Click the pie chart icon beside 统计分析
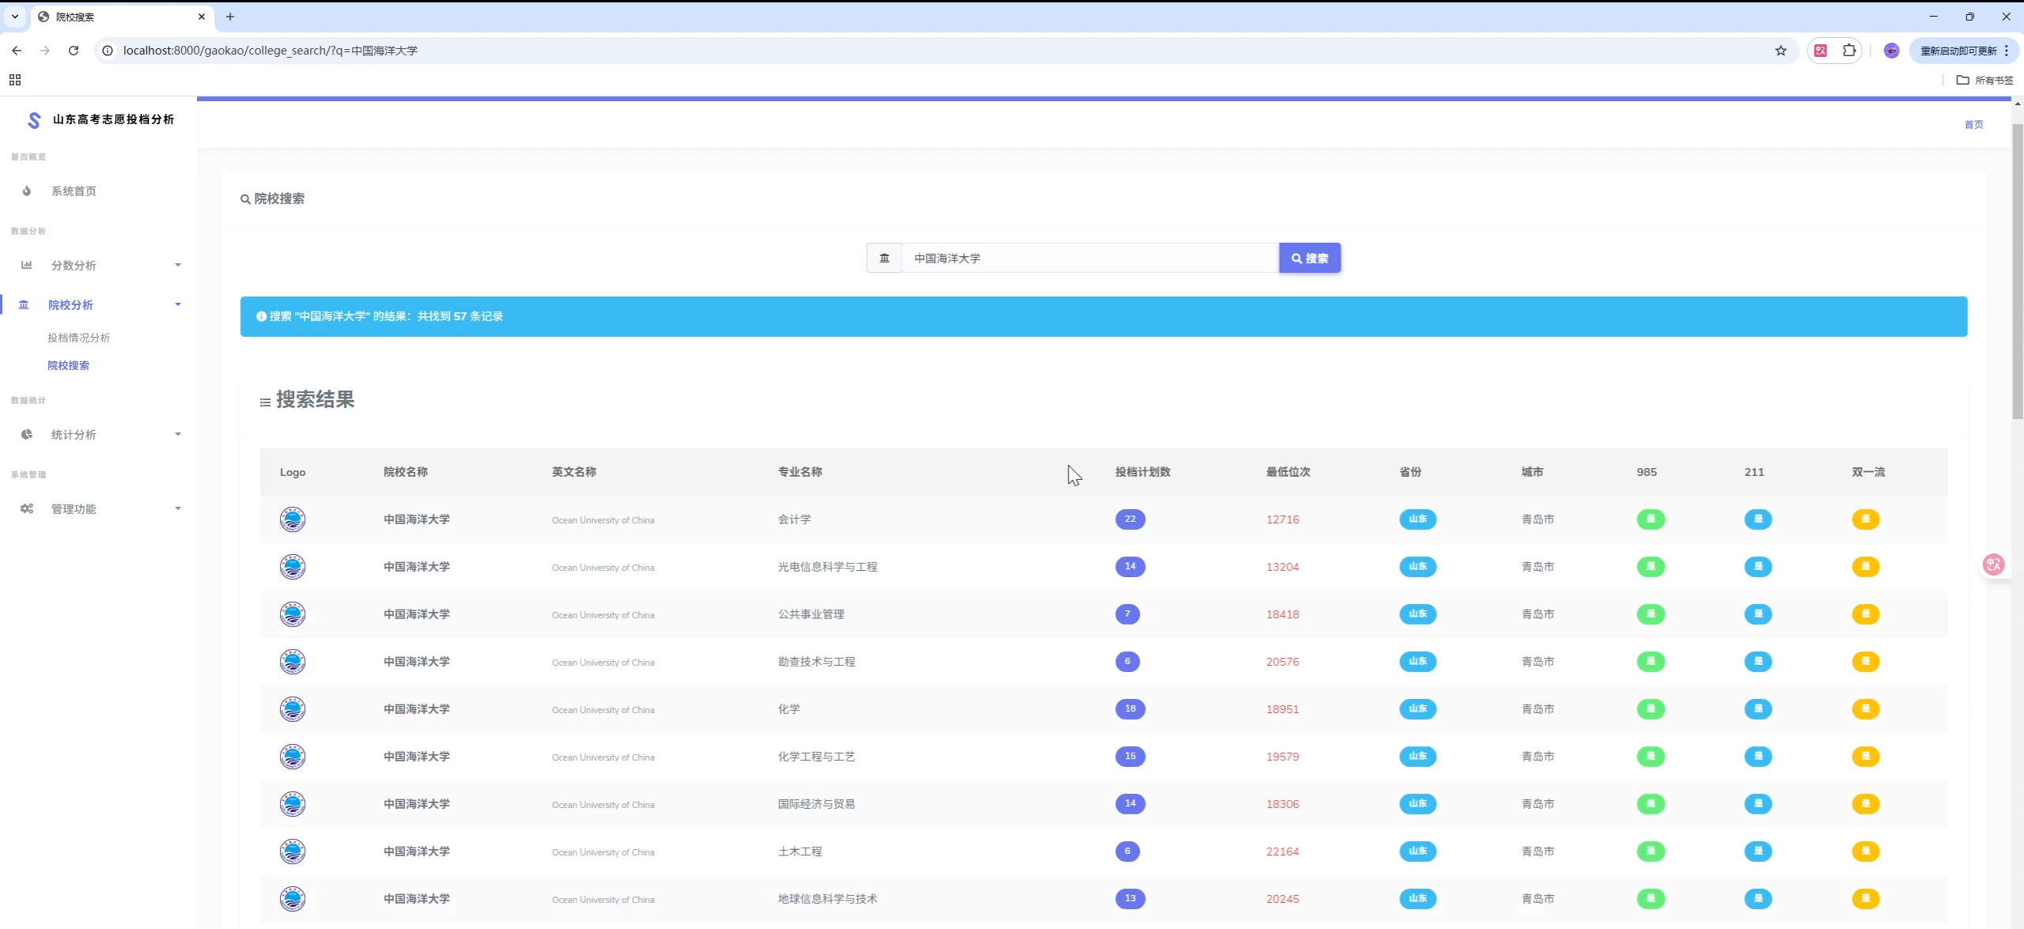This screenshot has width=2024, height=929. pyautogui.click(x=27, y=434)
